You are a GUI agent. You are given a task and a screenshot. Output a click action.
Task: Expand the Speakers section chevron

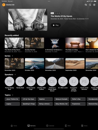click(x=15, y=74)
